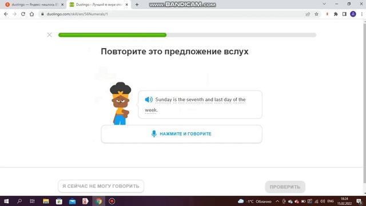Open Task View on taskbar

click(32, 201)
